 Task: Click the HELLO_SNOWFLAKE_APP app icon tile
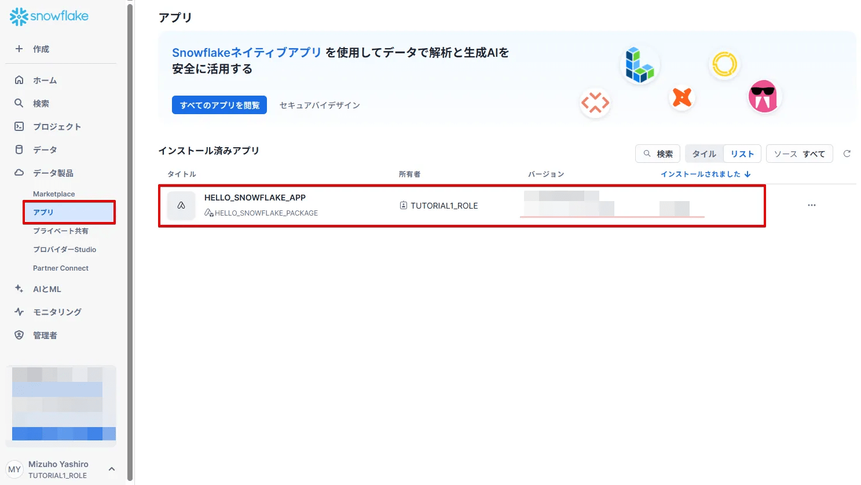(181, 205)
